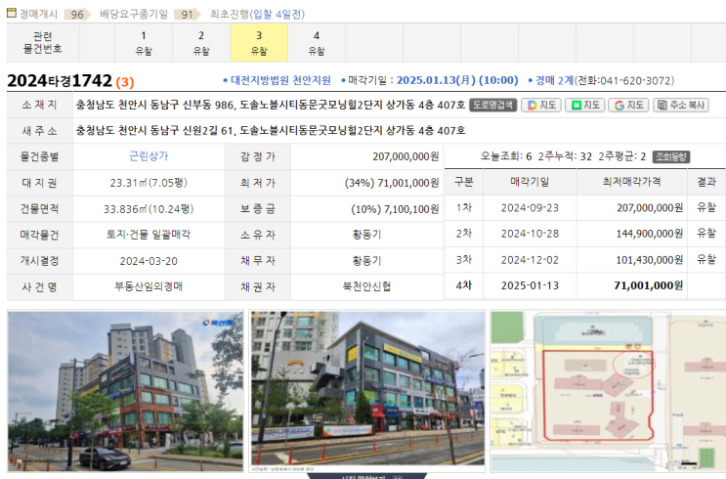Click minimum price (34%) 71,001,000원
This screenshot has width=726, height=479.
click(x=392, y=183)
